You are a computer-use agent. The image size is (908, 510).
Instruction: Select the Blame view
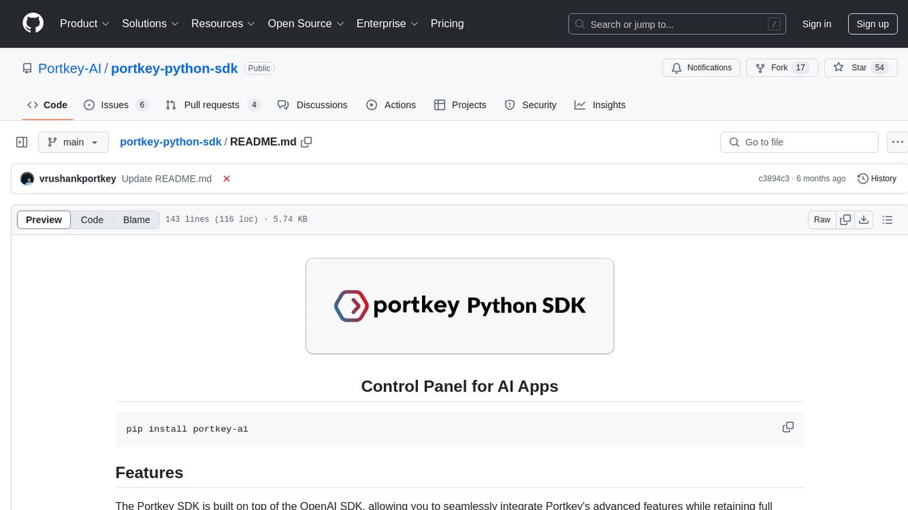(137, 220)
